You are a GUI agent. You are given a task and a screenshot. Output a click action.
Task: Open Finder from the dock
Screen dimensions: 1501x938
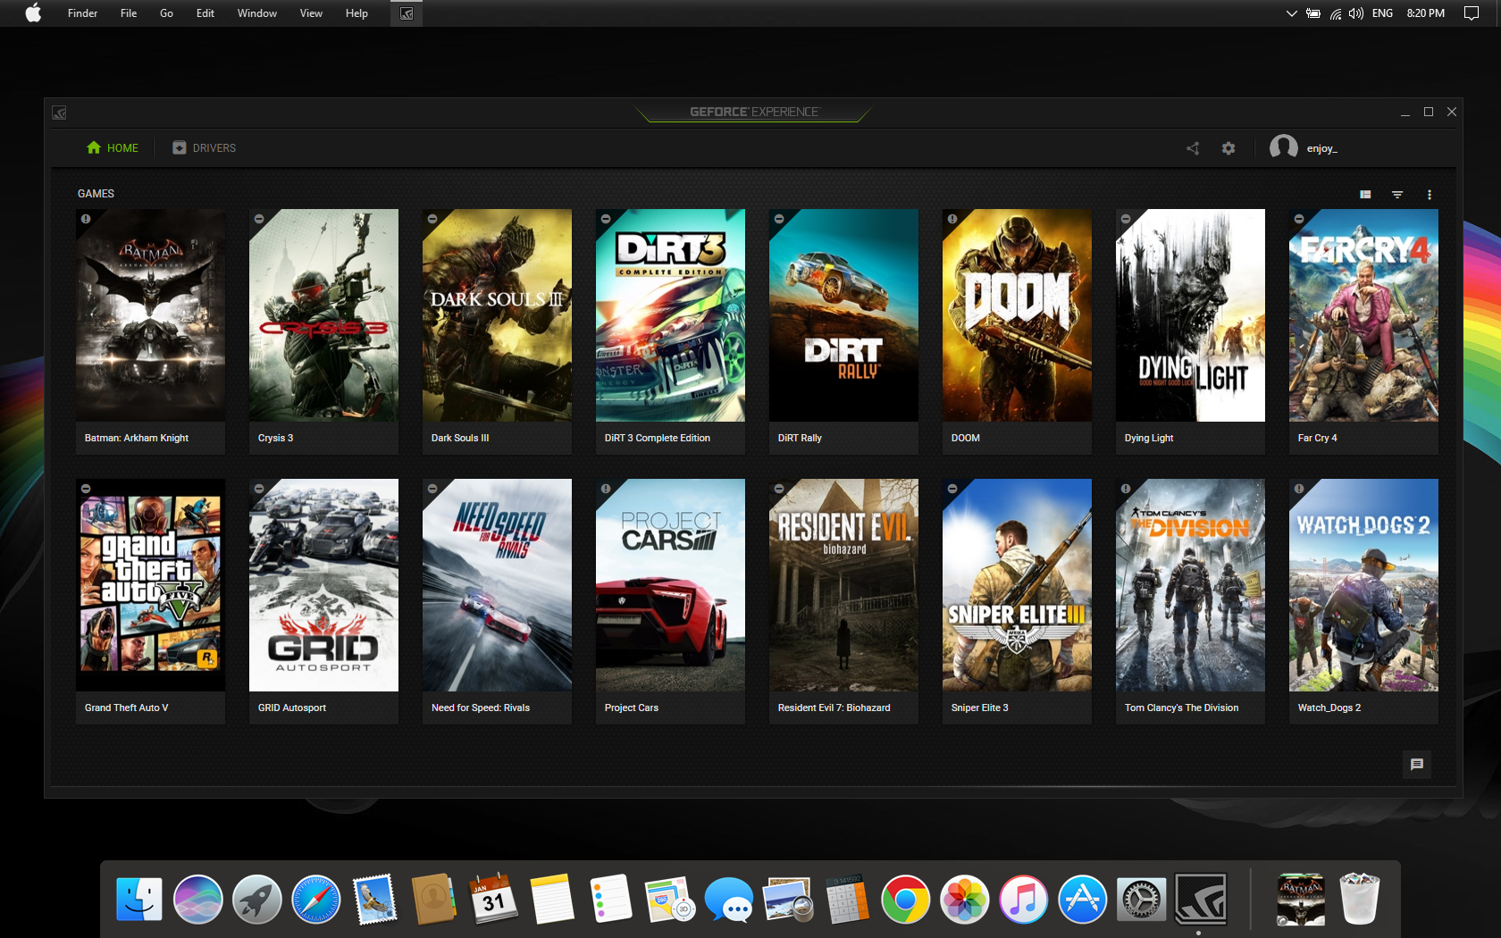(x=139, y=899)
